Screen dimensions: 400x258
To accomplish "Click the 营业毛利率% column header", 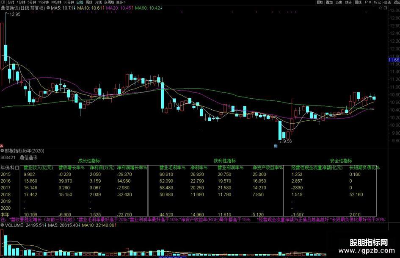I will pos(172,168).
